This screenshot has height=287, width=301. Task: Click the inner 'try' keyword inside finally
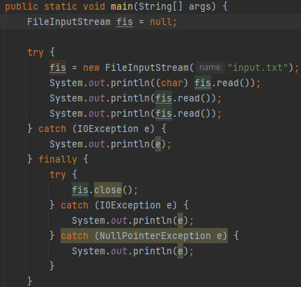tap(58, 175)
